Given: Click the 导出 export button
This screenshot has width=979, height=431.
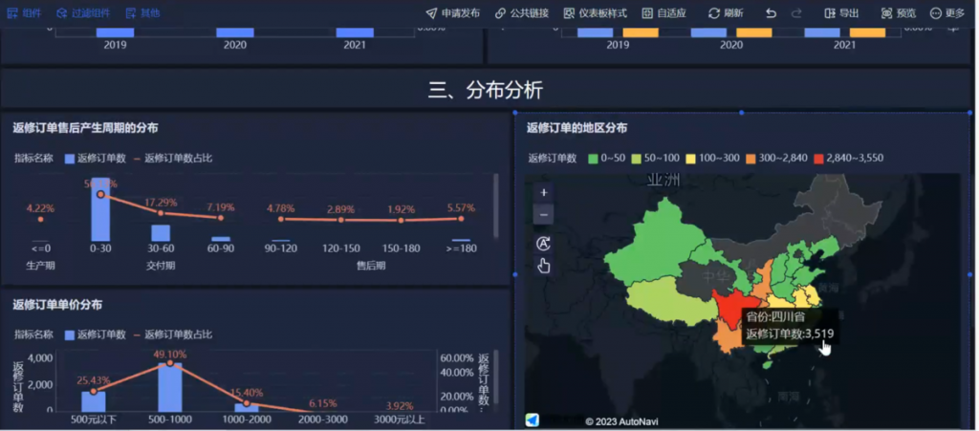Looking at the screenshot, I should click(841, 13).
